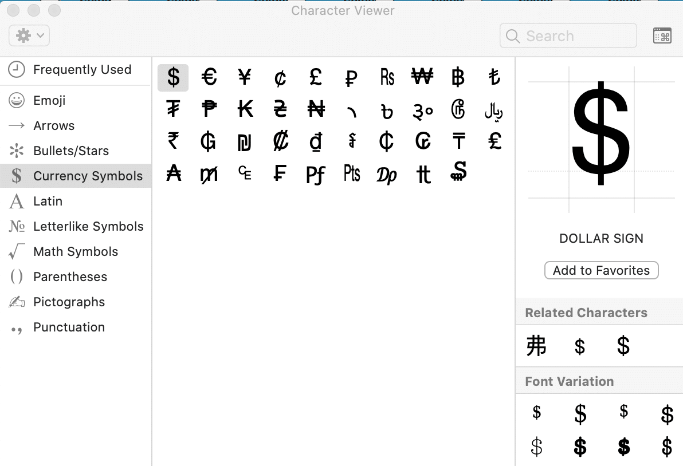
Task: Click Add to Favorites button
Action: (x=601, y=270)
